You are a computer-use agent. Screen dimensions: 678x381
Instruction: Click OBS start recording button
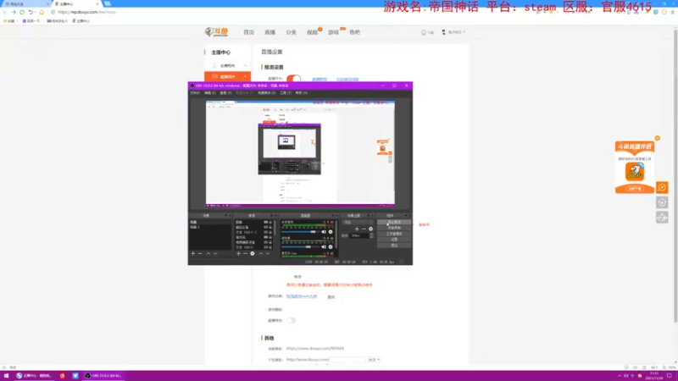[x=394, y=228]
